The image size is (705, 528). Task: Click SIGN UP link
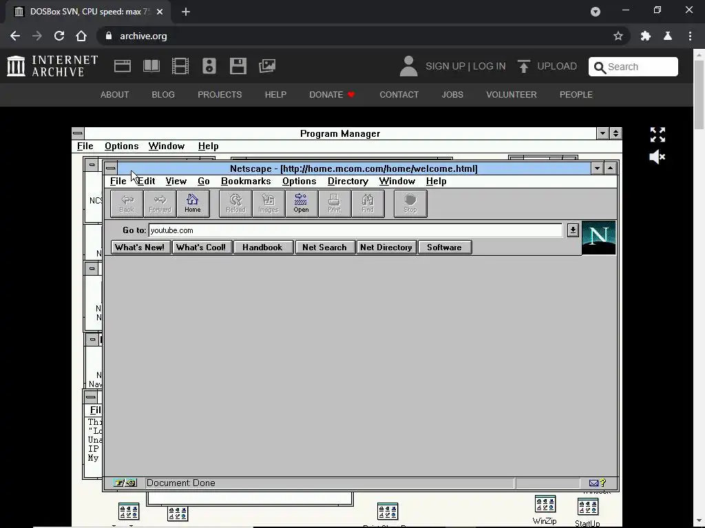pos(445,66)
